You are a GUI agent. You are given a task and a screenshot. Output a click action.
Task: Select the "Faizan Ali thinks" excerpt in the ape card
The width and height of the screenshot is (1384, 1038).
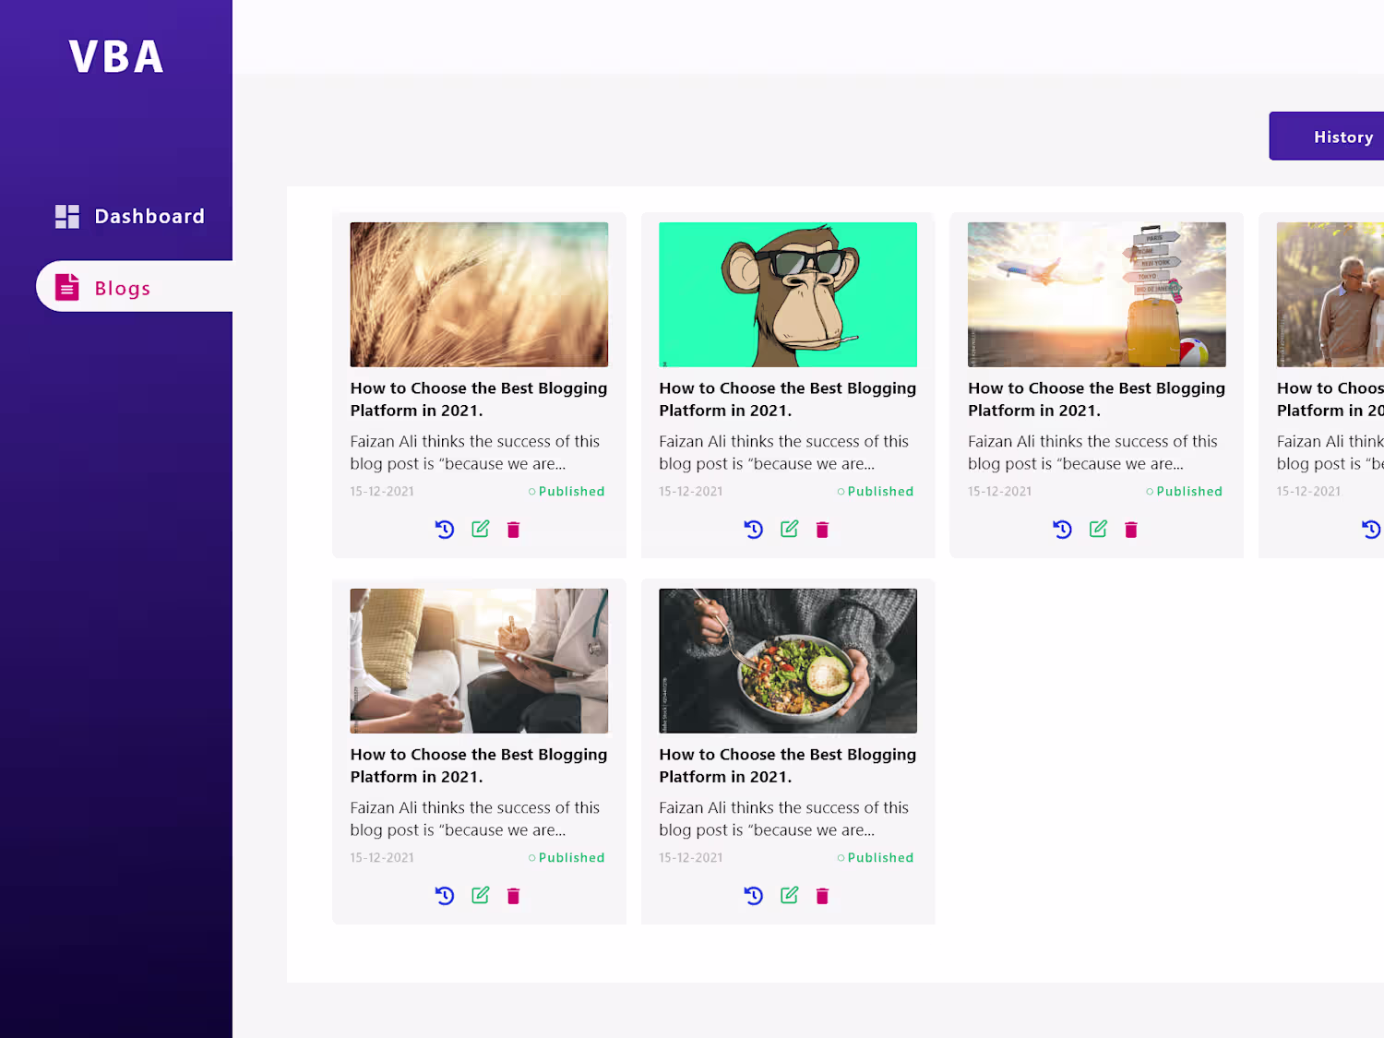(x=784, y=452)
